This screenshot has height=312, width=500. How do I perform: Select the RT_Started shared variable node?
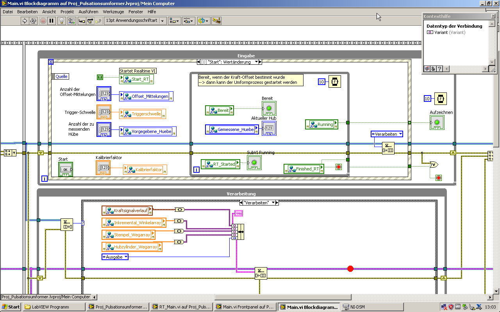pyautogui.click(x=221, y=164)
